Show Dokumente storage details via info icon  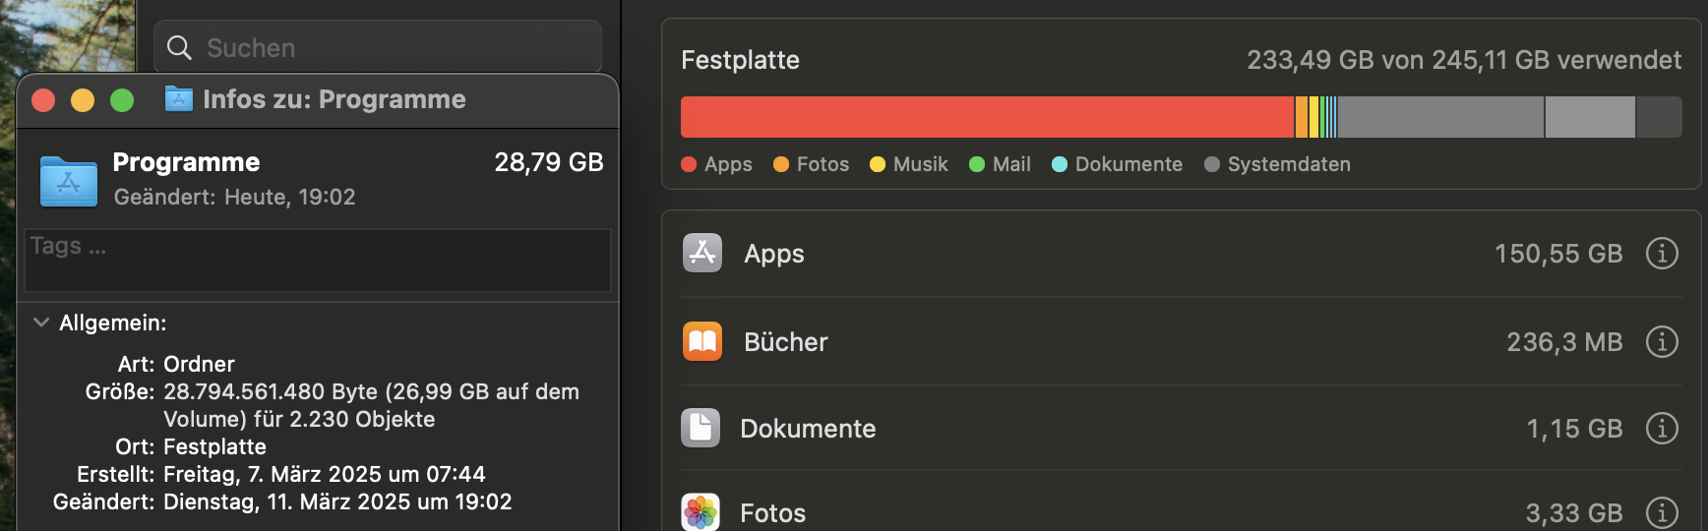(1662, 429)
